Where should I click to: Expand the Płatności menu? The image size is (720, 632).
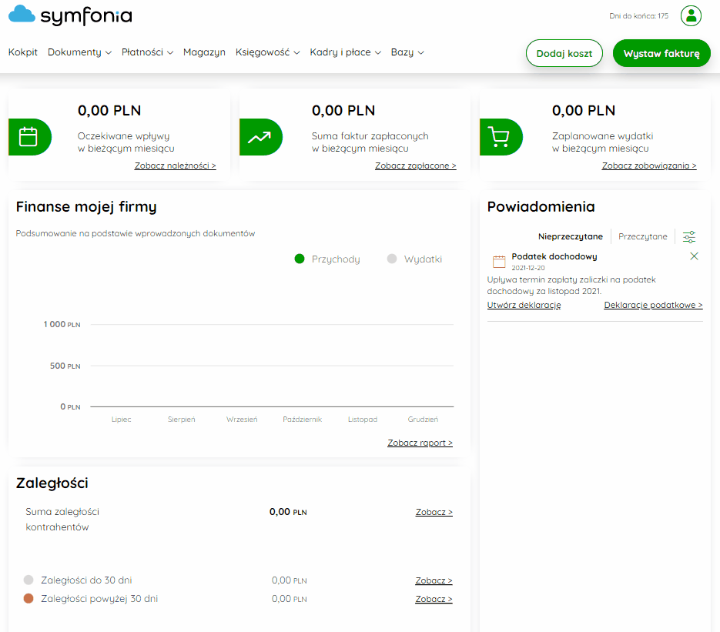[147, 52]
